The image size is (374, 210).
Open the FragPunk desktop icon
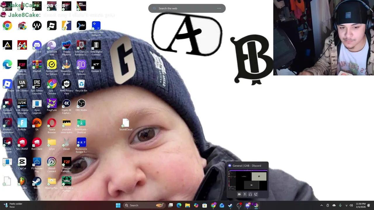tap(52, 105)
